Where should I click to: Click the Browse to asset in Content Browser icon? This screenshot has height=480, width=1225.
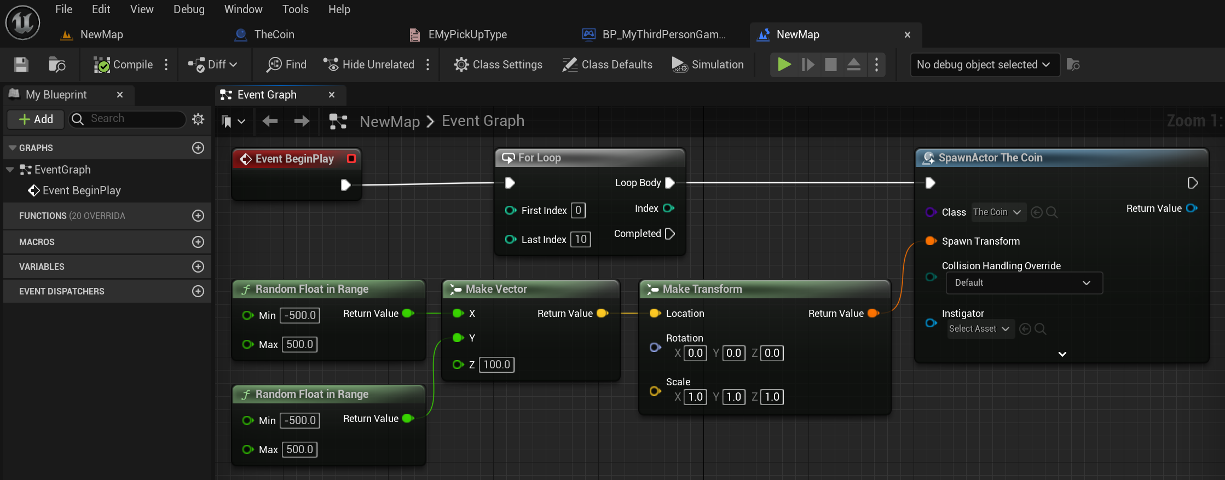pyautogui.click(x=57, y=65)
